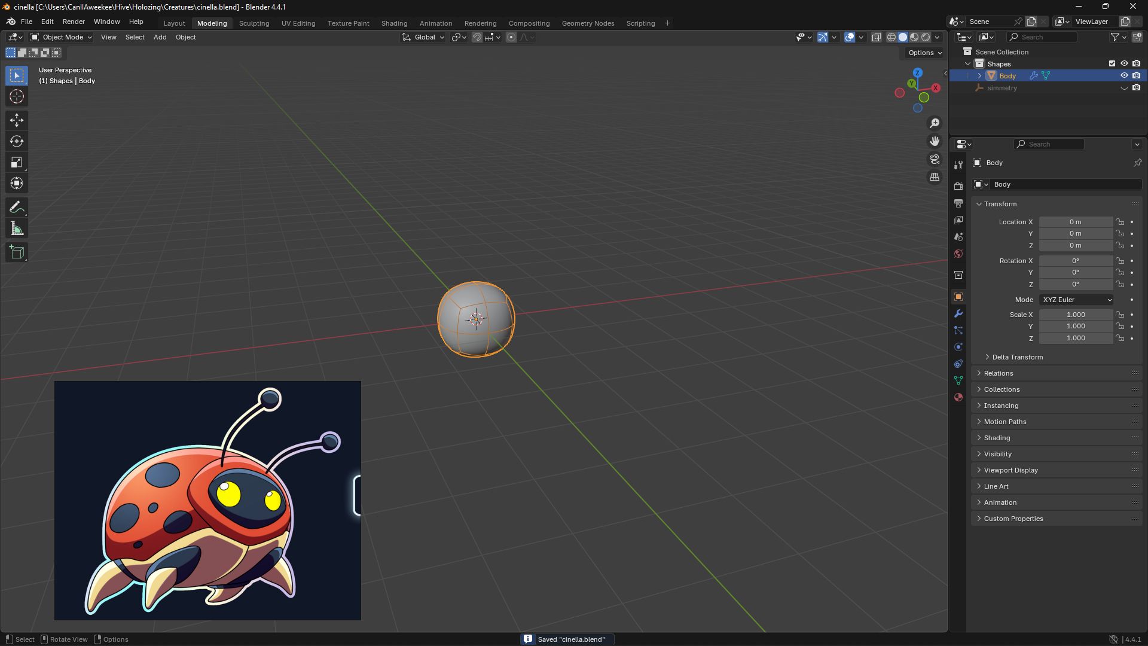Viewport: 1148px width, 646px height.
Task: Disable simmetry object in renders
Action: click(1137, 87)
